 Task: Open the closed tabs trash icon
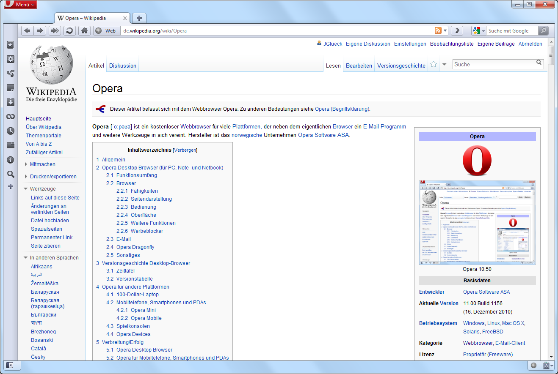547,366
